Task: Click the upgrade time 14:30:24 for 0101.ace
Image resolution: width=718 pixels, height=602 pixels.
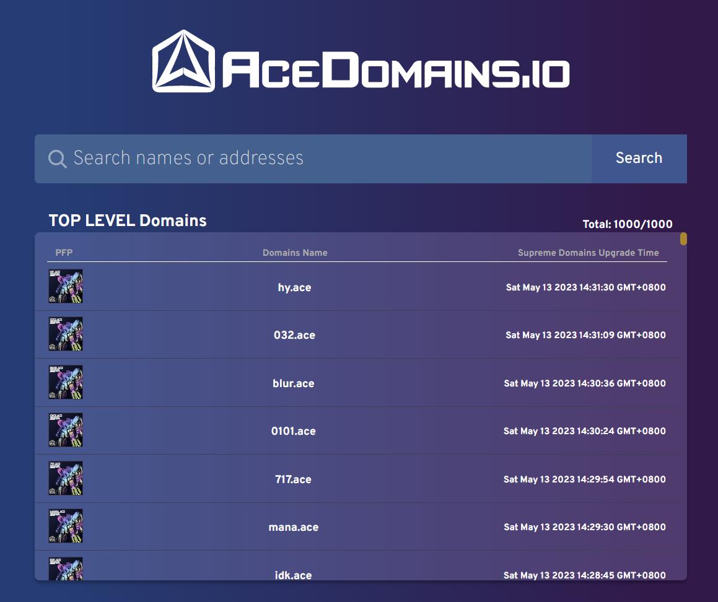Action: tap(585, 431)
